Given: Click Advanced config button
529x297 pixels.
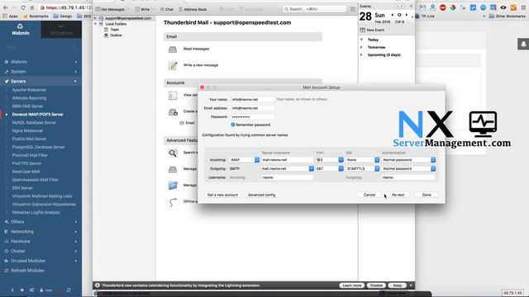Looking at the screenshot, I should pos(261,195).
